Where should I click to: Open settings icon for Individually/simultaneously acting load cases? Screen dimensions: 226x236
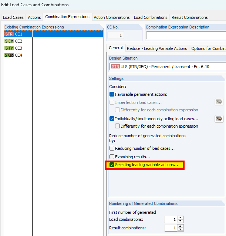tap(219, 119)
